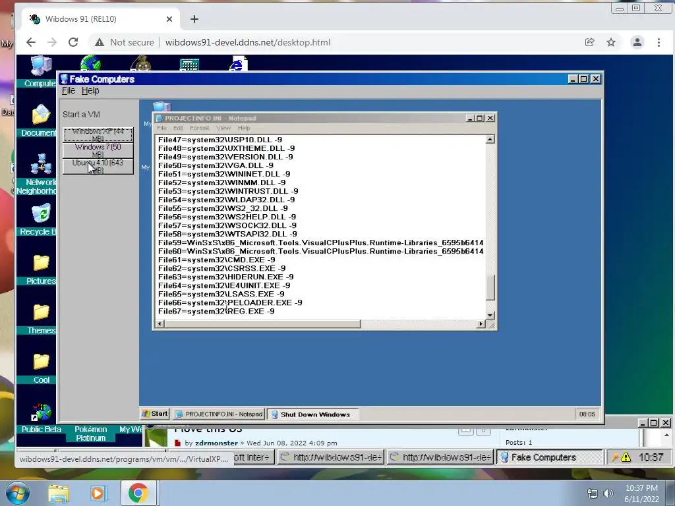Open the Documents desktop folder icon
The width and height of the screenshot is (675, 506).
[x=41, y=115]
